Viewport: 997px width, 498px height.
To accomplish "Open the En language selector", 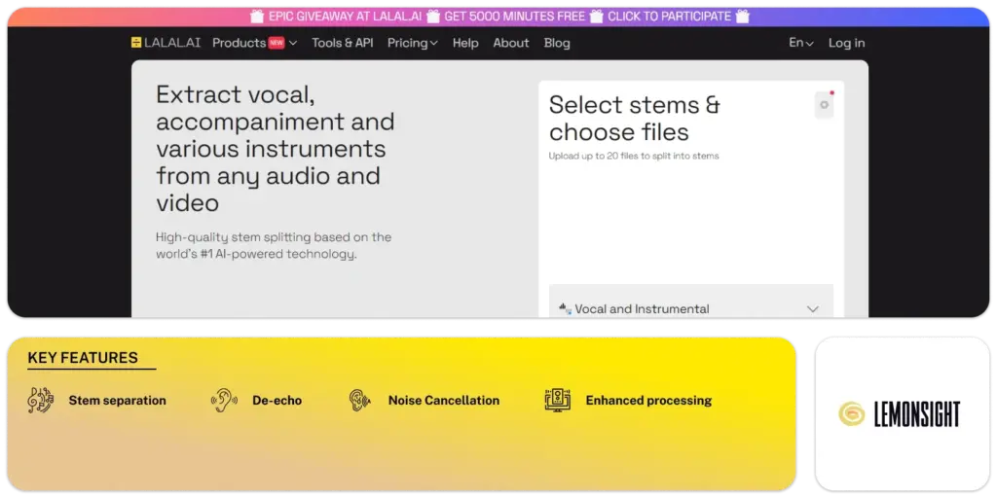I will (x=801, y=43).
